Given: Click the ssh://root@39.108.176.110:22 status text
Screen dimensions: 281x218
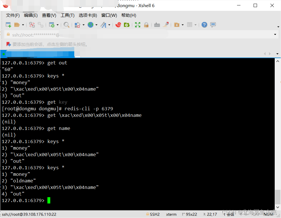Looking at the screenshot, I should click(29, 214).
